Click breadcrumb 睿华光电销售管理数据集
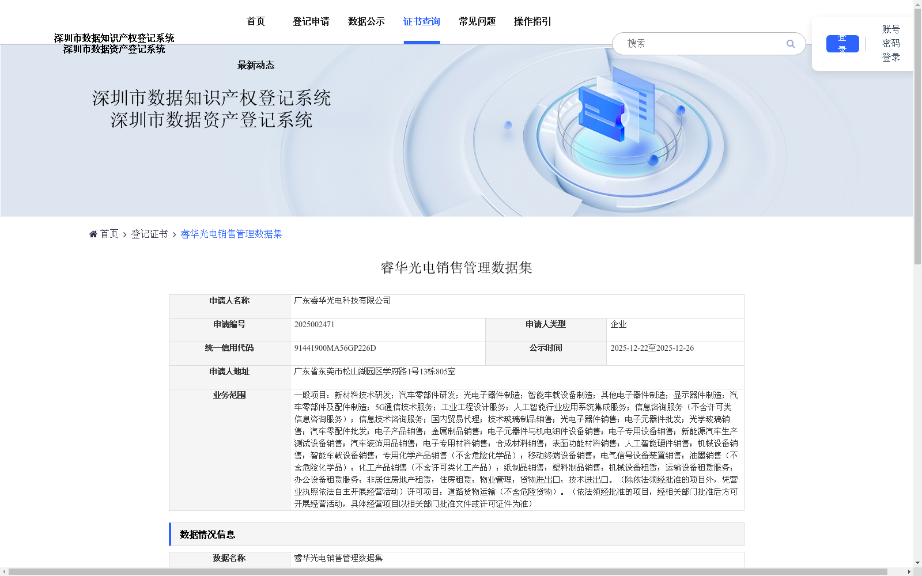Screen dimensions: 922x576 pos(231,234)
